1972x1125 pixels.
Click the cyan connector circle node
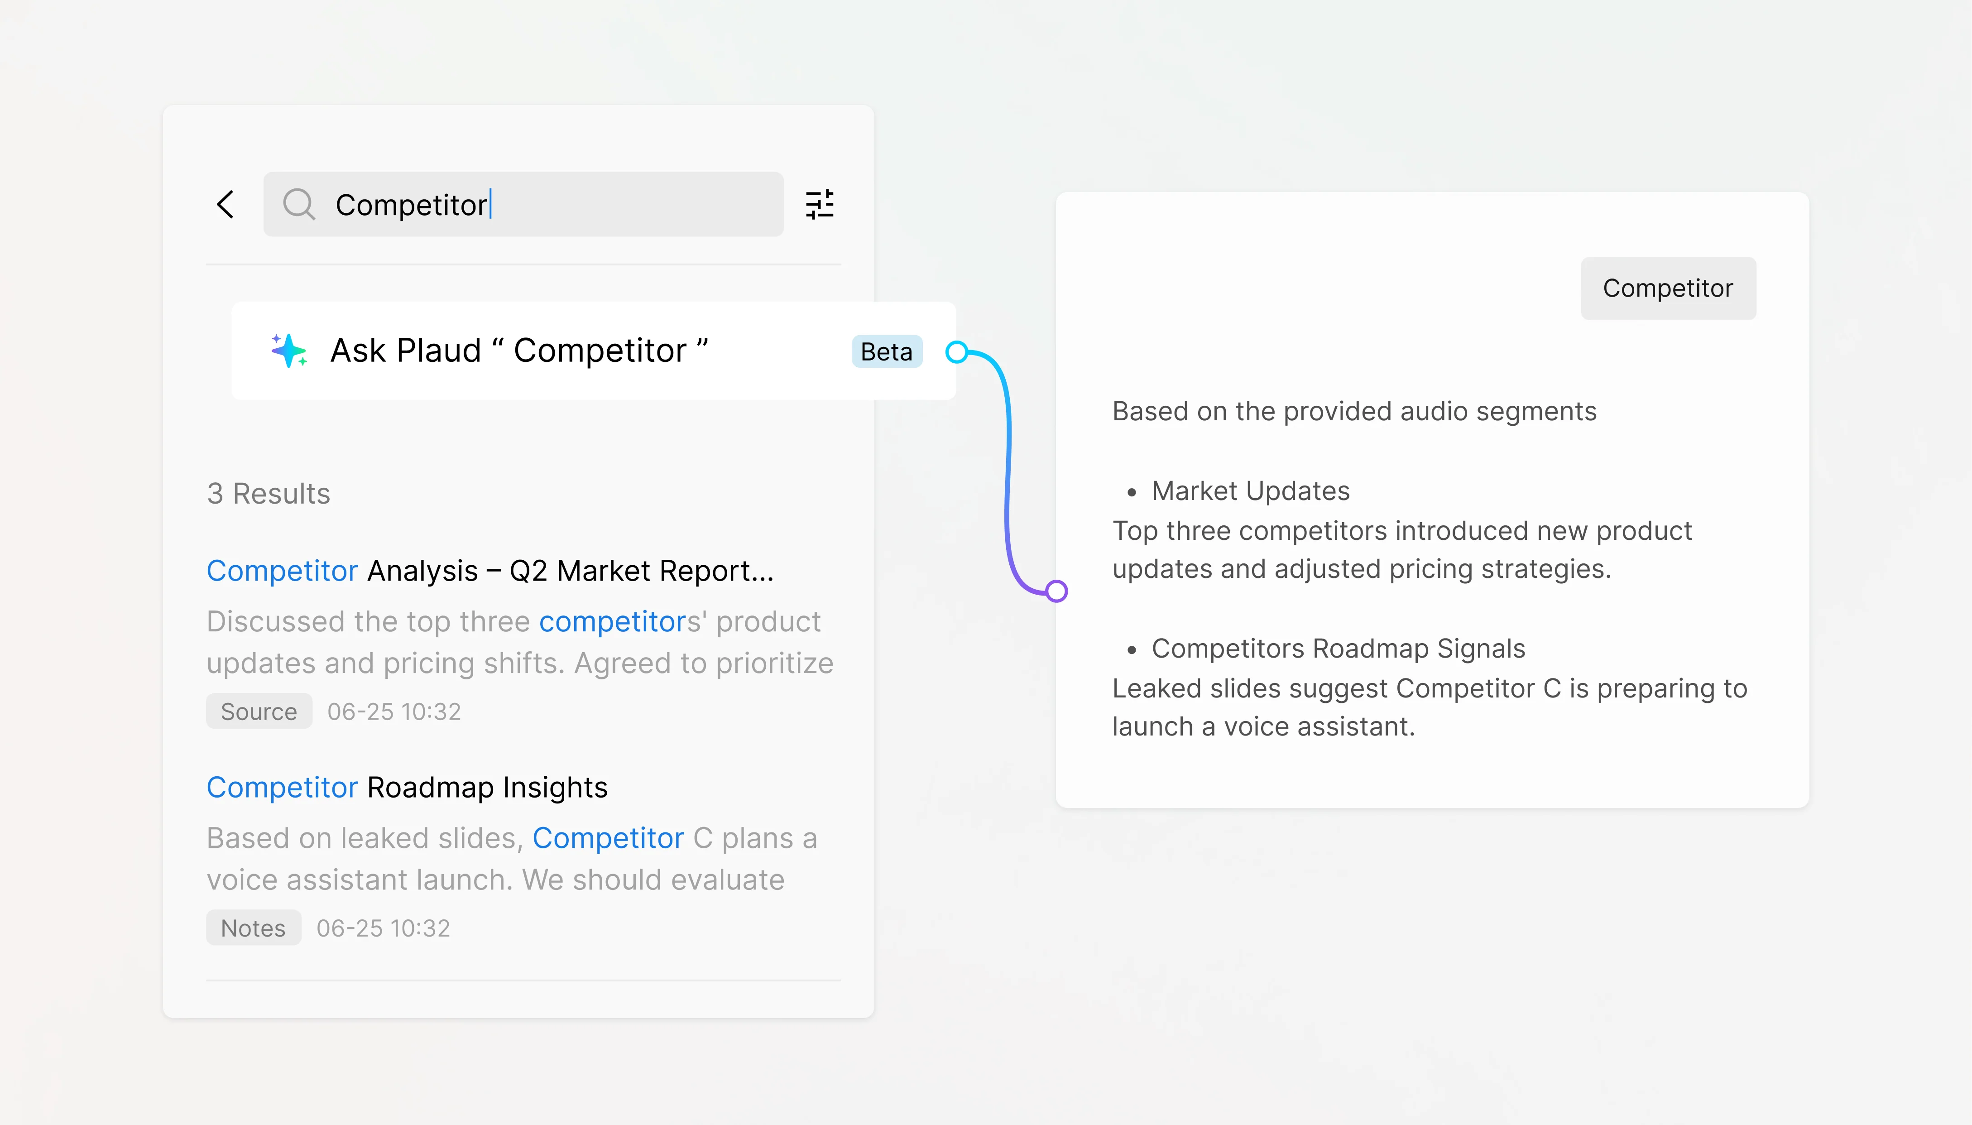pos(957,352)
